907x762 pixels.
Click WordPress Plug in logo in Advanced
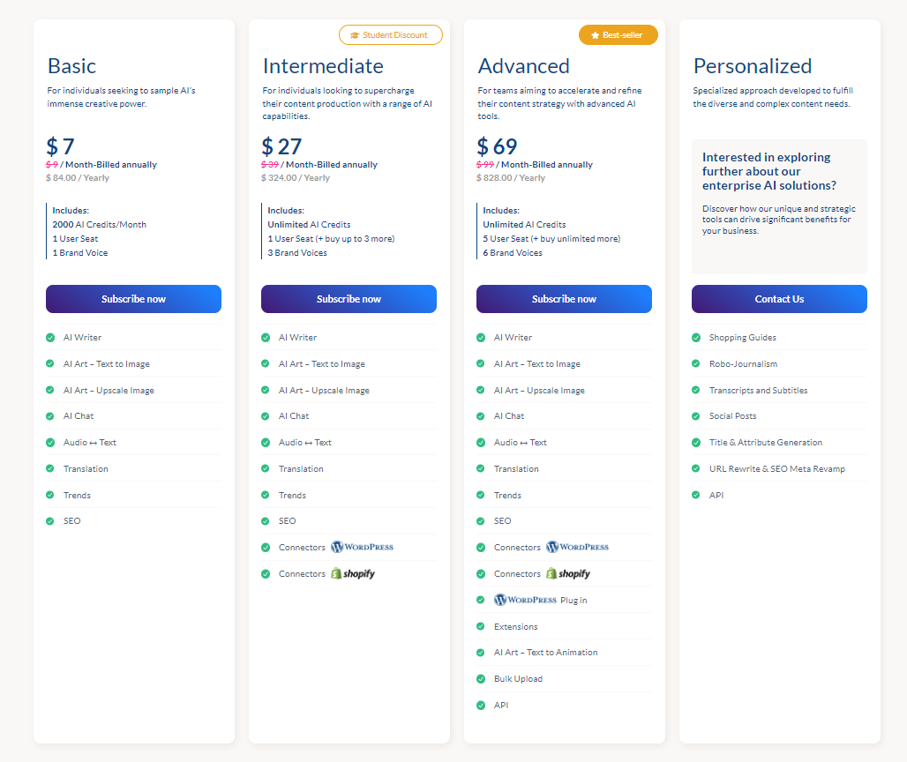click(x=525, y=600)
